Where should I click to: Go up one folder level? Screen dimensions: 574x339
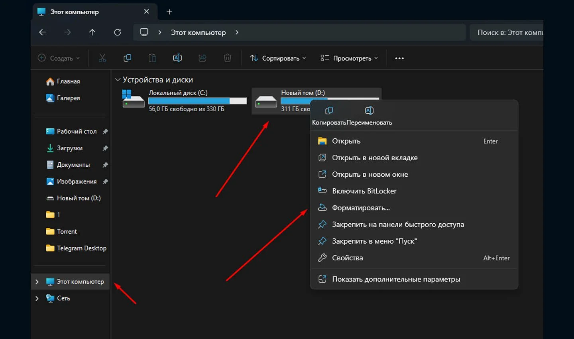[92, 32]
